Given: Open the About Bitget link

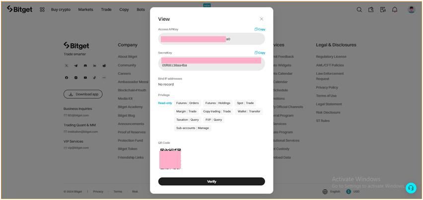Looking at the screenshot, I should pos(128,57).
